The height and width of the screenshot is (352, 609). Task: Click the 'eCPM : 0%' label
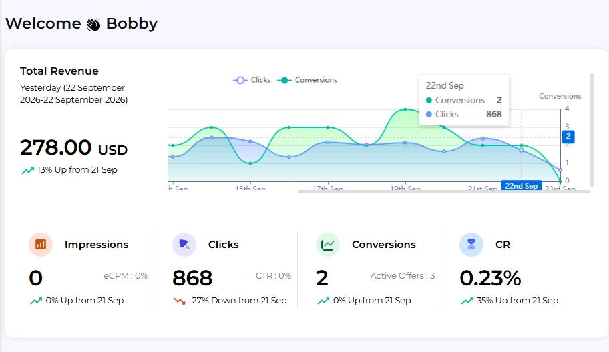(126, 275)
